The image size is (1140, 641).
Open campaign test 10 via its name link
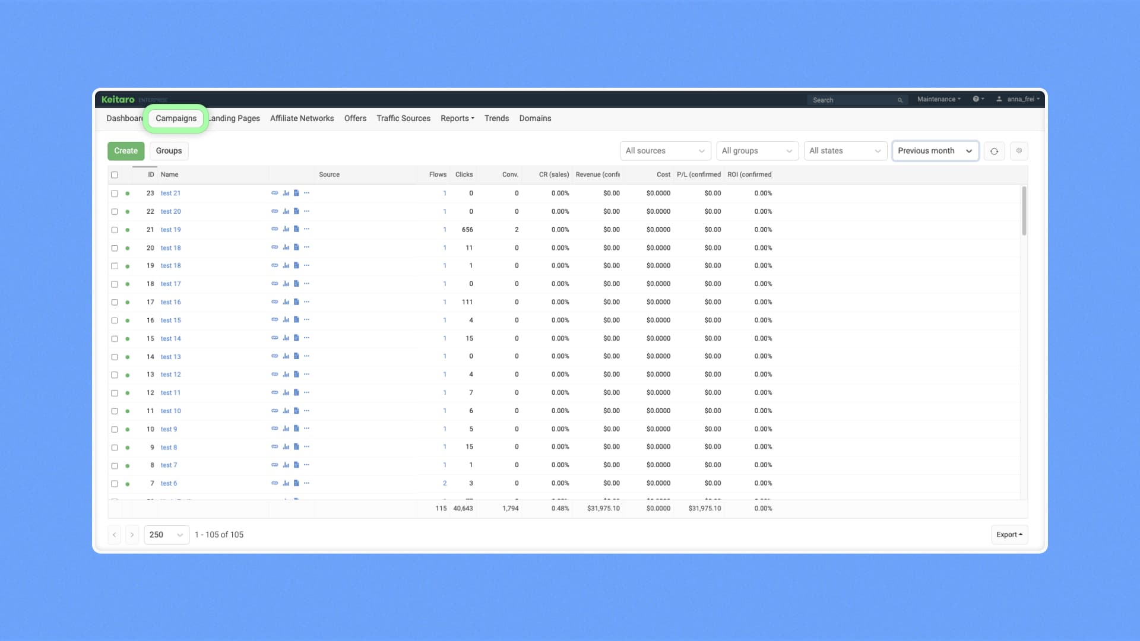[170, 411]
